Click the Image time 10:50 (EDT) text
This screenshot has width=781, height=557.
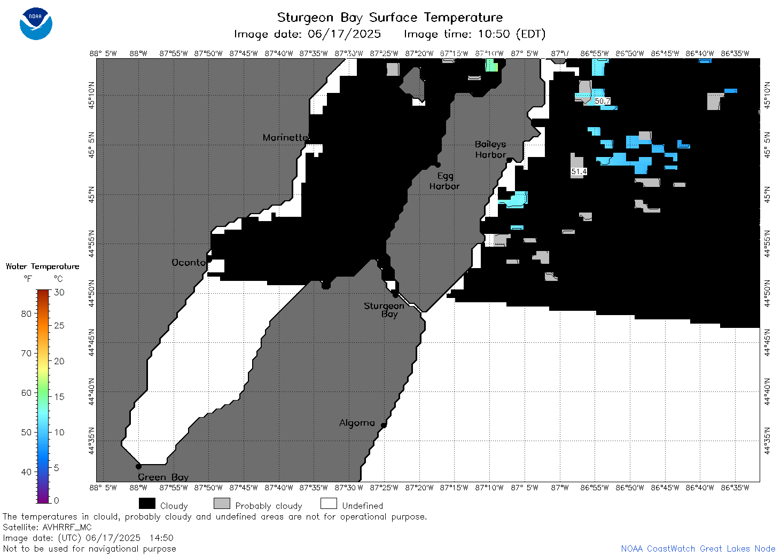(x=475, y=34)
